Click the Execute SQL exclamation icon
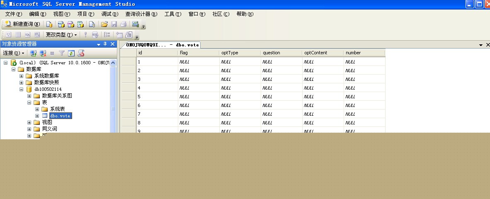490x199 pixels. point(85,35)
